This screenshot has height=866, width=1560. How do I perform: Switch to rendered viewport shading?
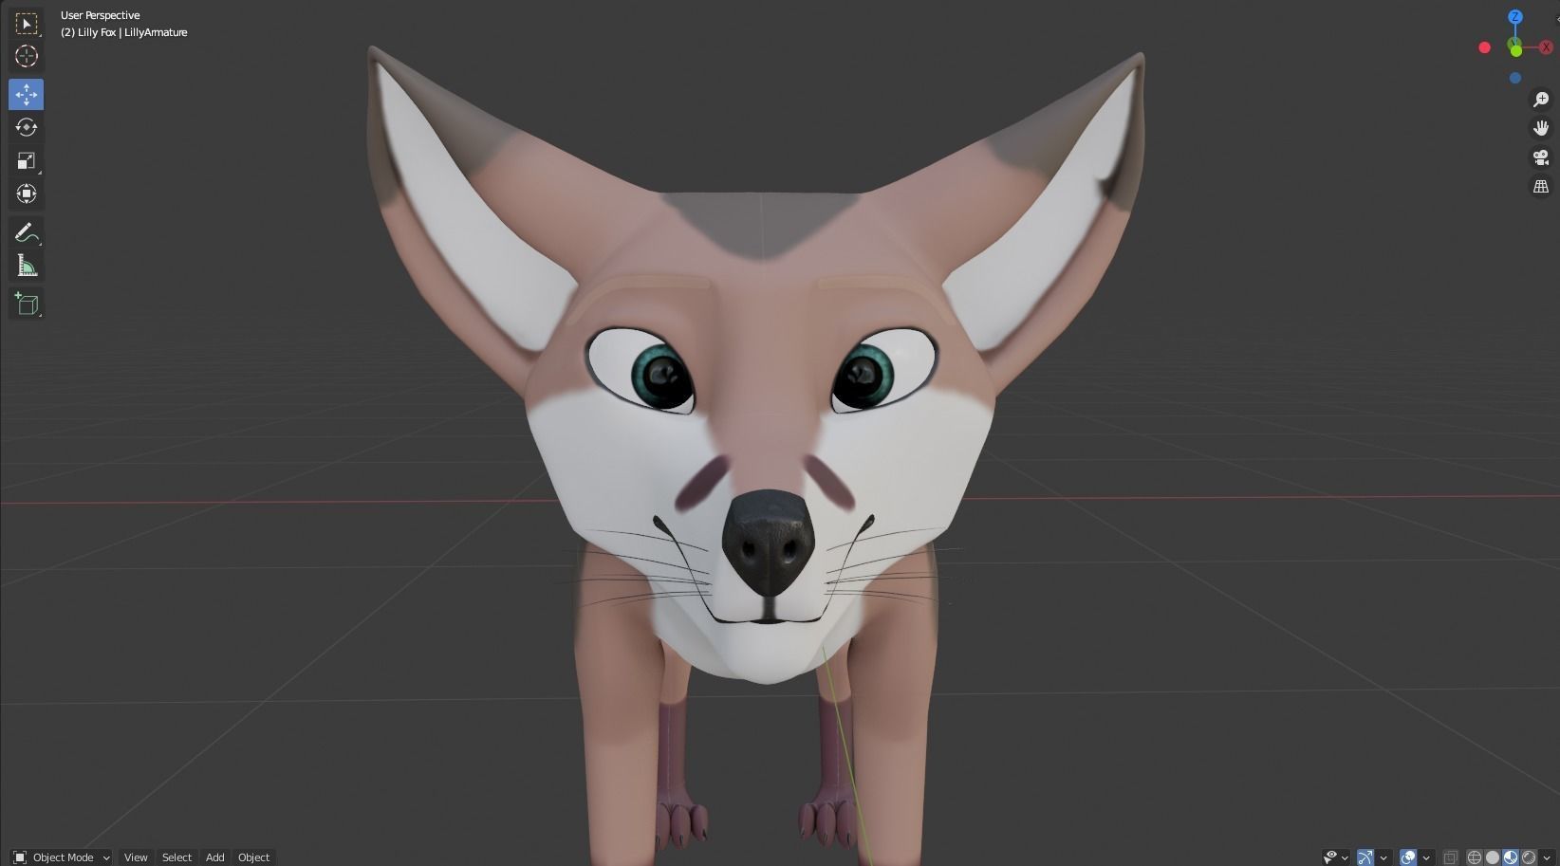click(1529, 857)
